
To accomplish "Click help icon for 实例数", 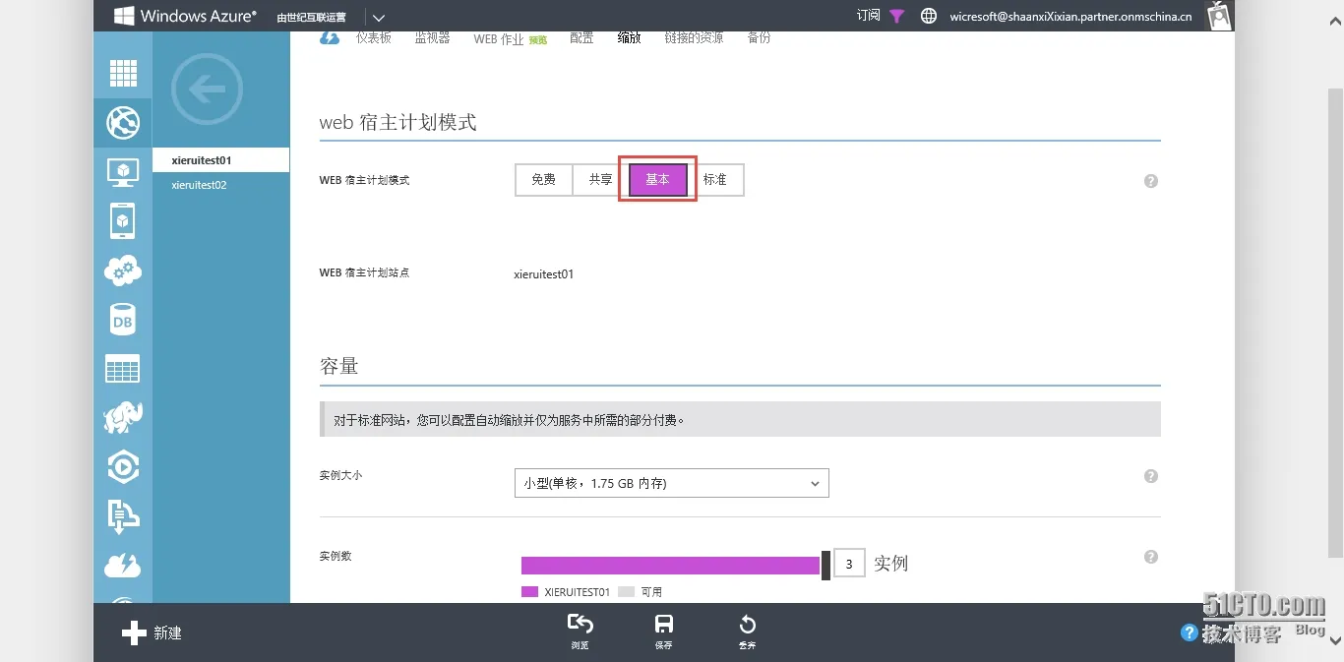I will (x=1151, y=557).
